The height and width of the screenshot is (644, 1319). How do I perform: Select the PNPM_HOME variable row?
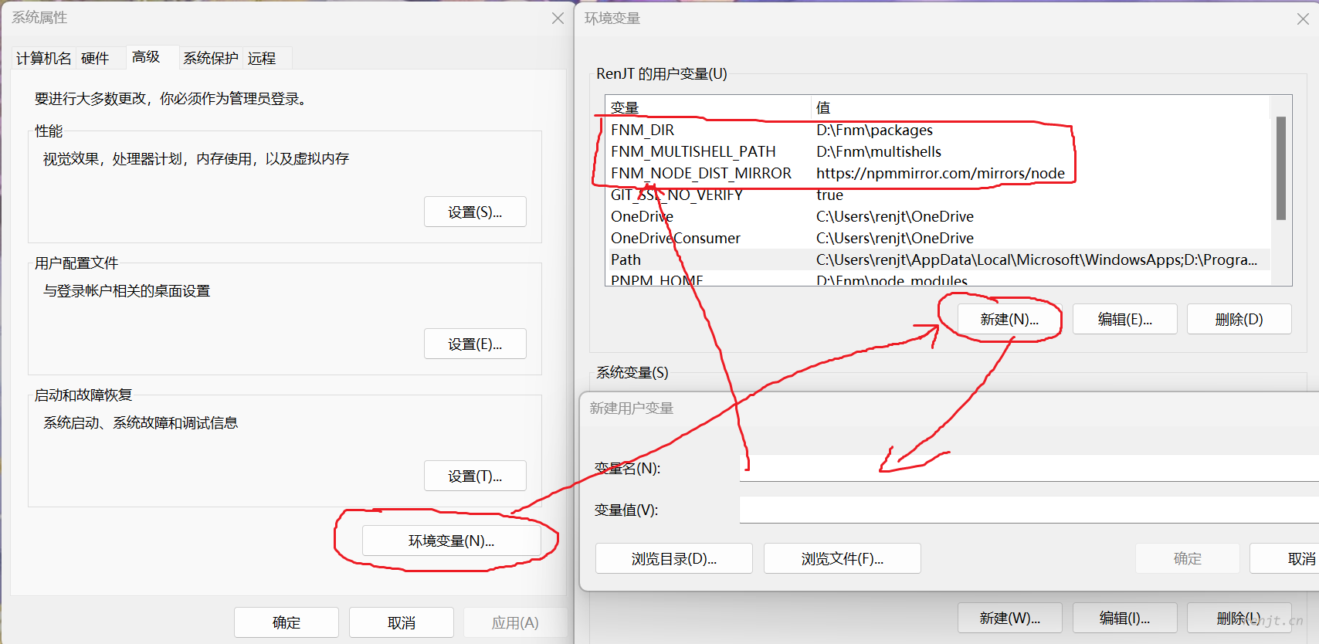point(938,279)
